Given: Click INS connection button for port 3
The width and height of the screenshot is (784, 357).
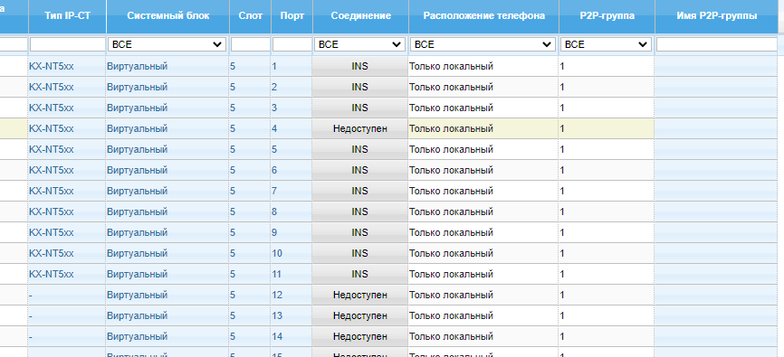Looking at the screenshot, I should coord(360,108).
